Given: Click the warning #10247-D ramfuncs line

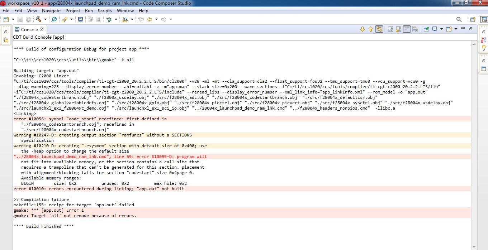Looking at the screenshot, I should pos(242,135).
